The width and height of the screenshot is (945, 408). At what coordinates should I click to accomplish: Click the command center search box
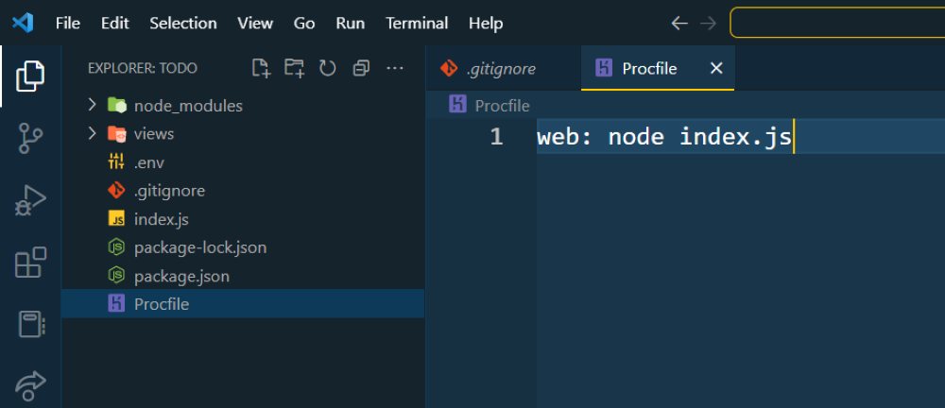tap(837, 23)
